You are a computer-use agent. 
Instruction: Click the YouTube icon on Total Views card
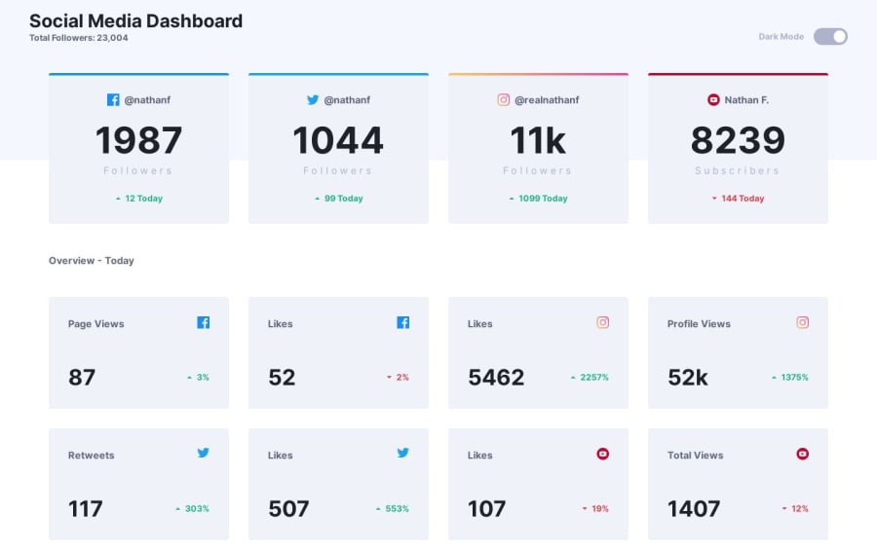[803, 454]
